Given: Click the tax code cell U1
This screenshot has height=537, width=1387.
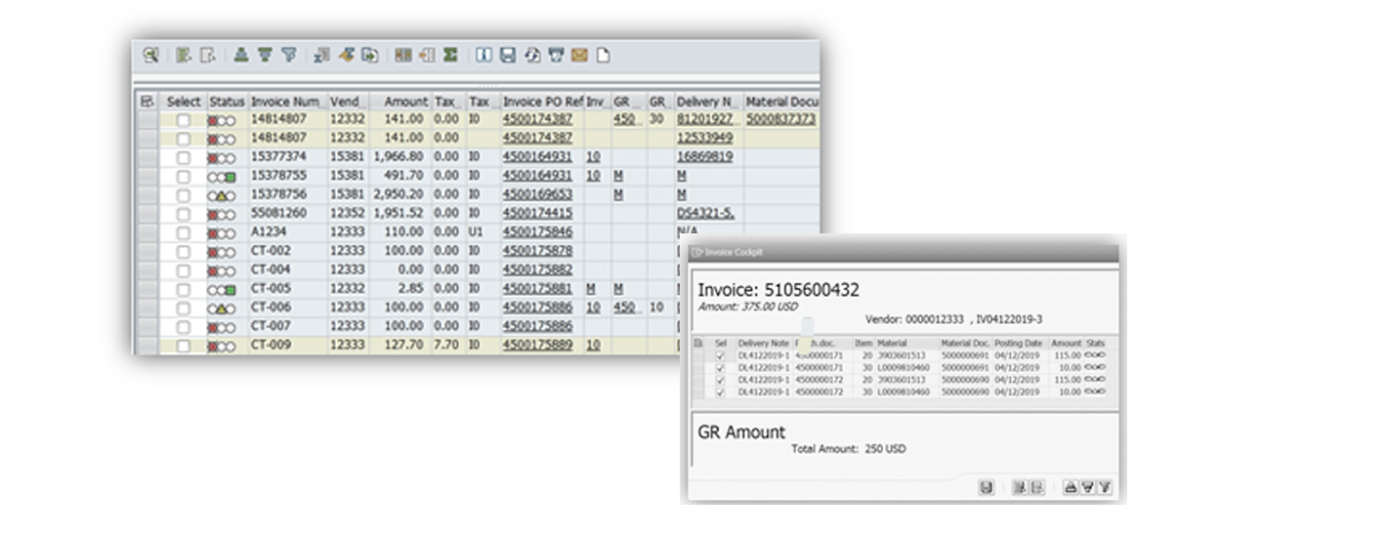Looking at the screenshot, I should 482,233.
